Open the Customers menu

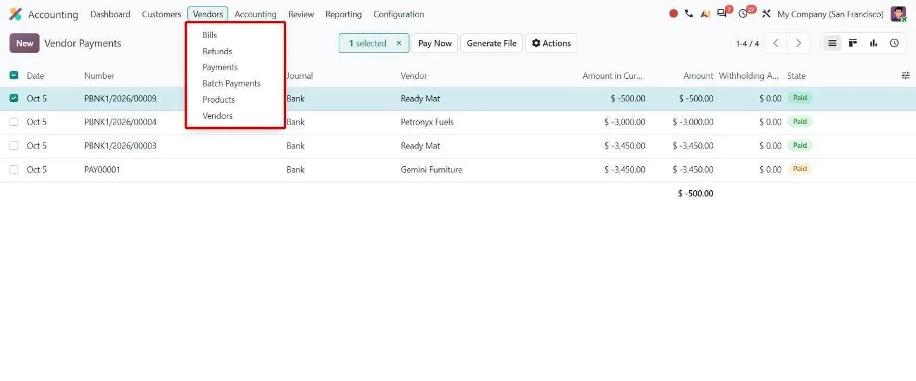[162, 14]
